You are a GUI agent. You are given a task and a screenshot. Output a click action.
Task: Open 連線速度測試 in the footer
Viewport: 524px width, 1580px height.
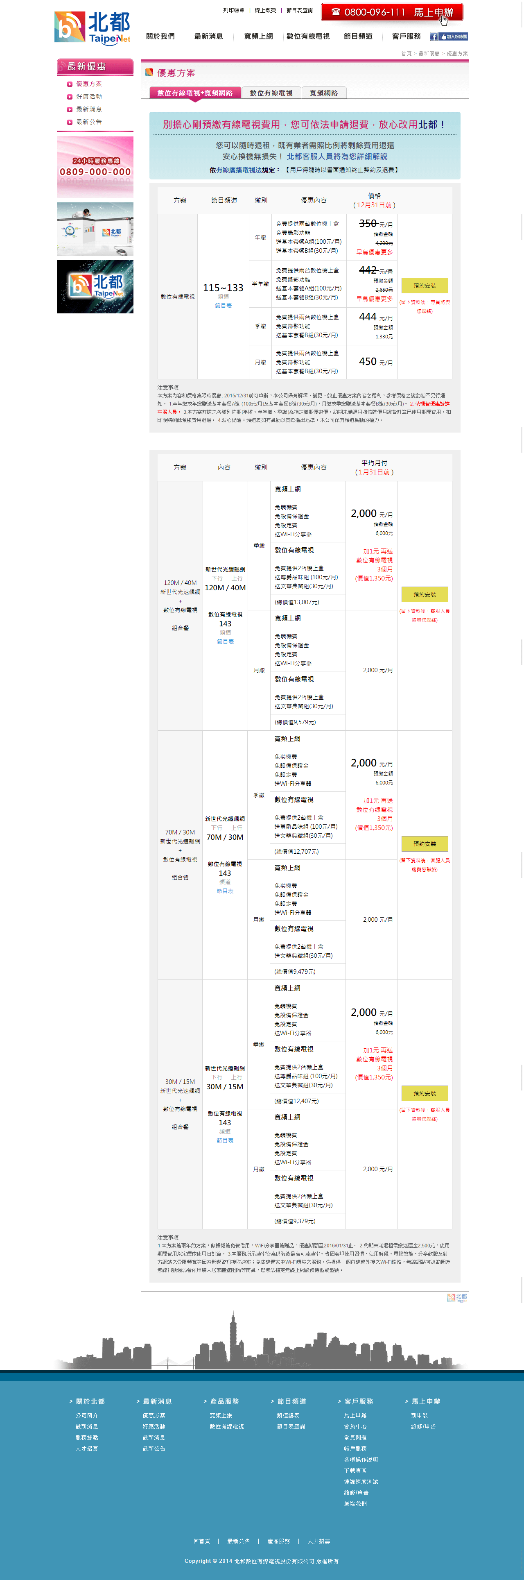pos(361,1482)
